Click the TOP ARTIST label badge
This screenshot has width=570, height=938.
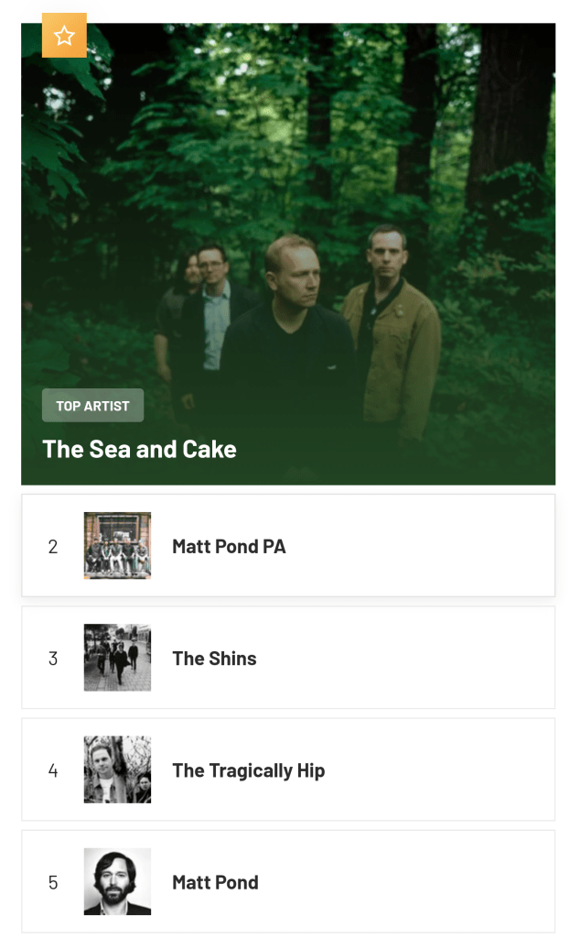click(x=92, y=405)
